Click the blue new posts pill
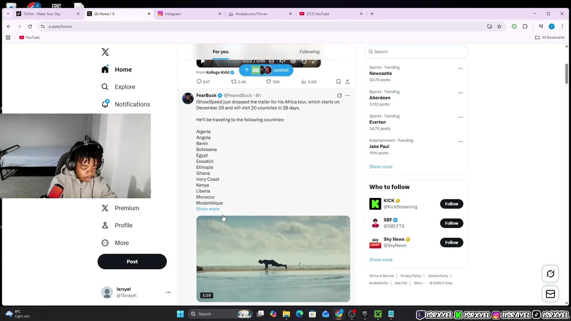The height and width of the screenshot is (321, 571). point(266,70)
